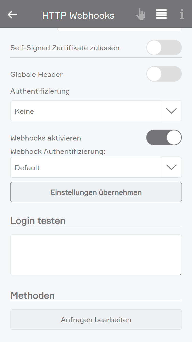Expand Webhook Authentifizierung dropdown showing Default

(x=86, y=167)
